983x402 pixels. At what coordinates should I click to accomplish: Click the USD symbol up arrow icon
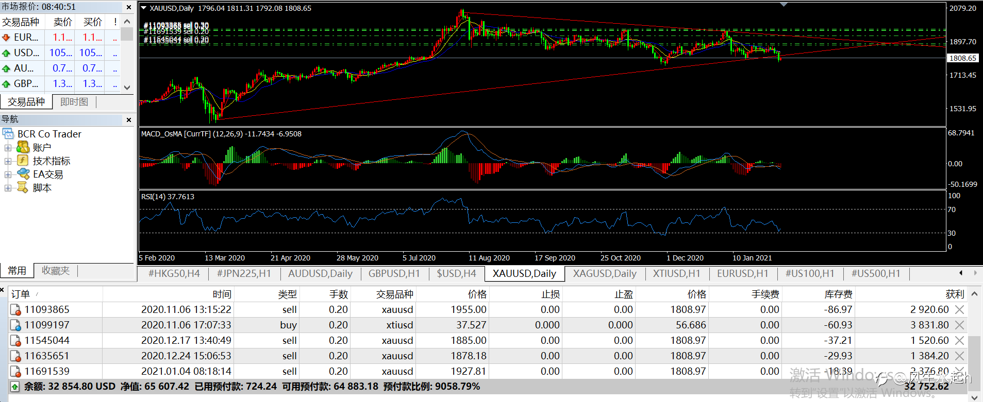coord(6,53)
